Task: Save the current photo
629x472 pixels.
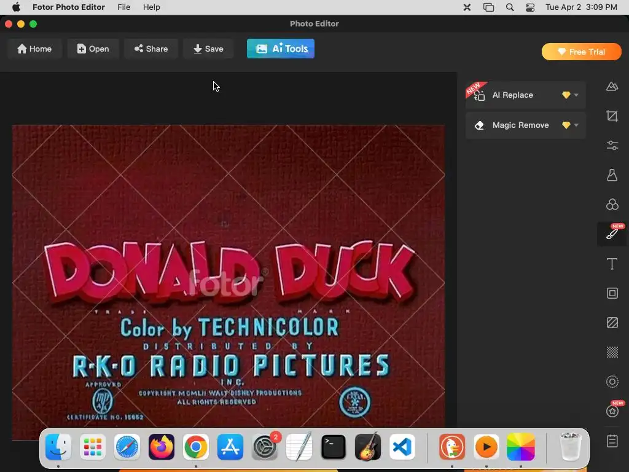Action: (x=208, y=49)
